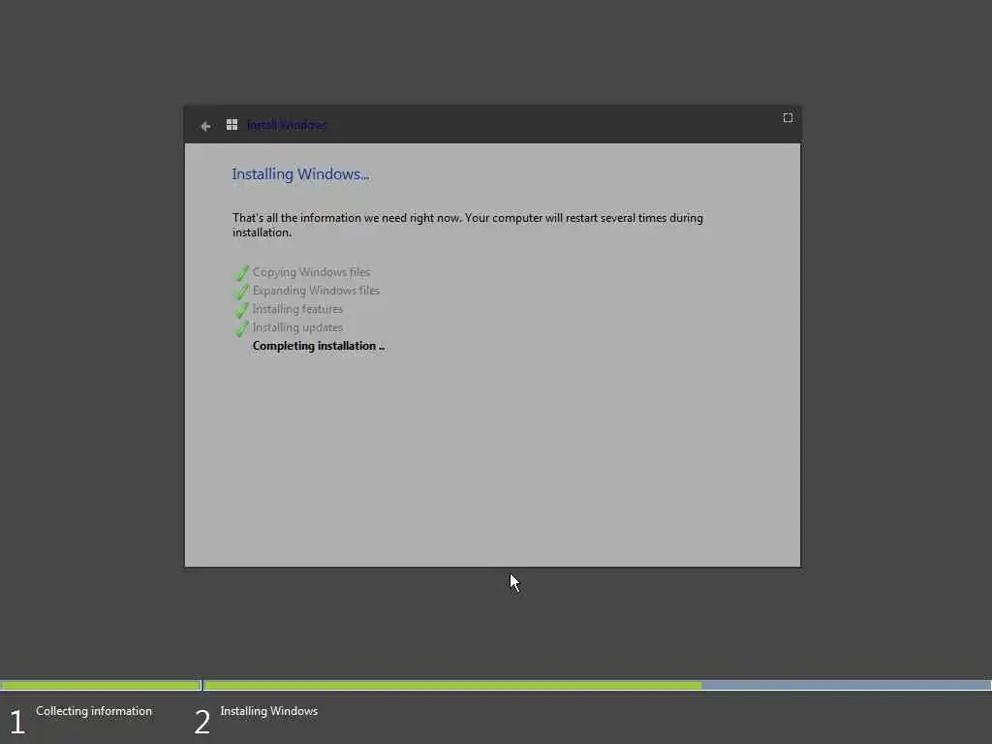Click the Installing Windows progress bar
This screenshot has height=744, width=992.
[x=597, y=685]
